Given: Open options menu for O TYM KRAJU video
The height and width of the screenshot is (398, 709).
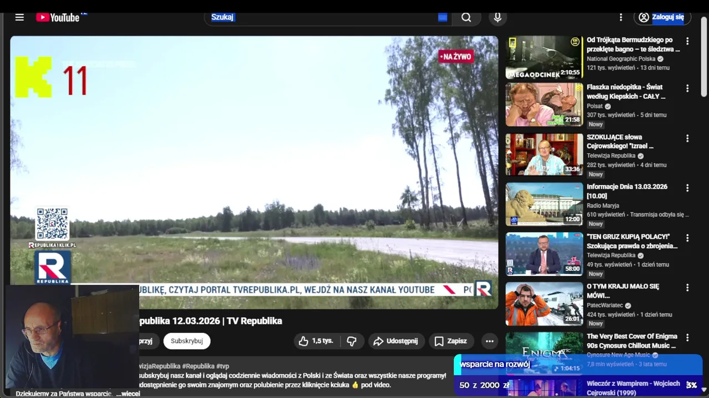Looking at the screenshot, I should [x=687, y=287].
